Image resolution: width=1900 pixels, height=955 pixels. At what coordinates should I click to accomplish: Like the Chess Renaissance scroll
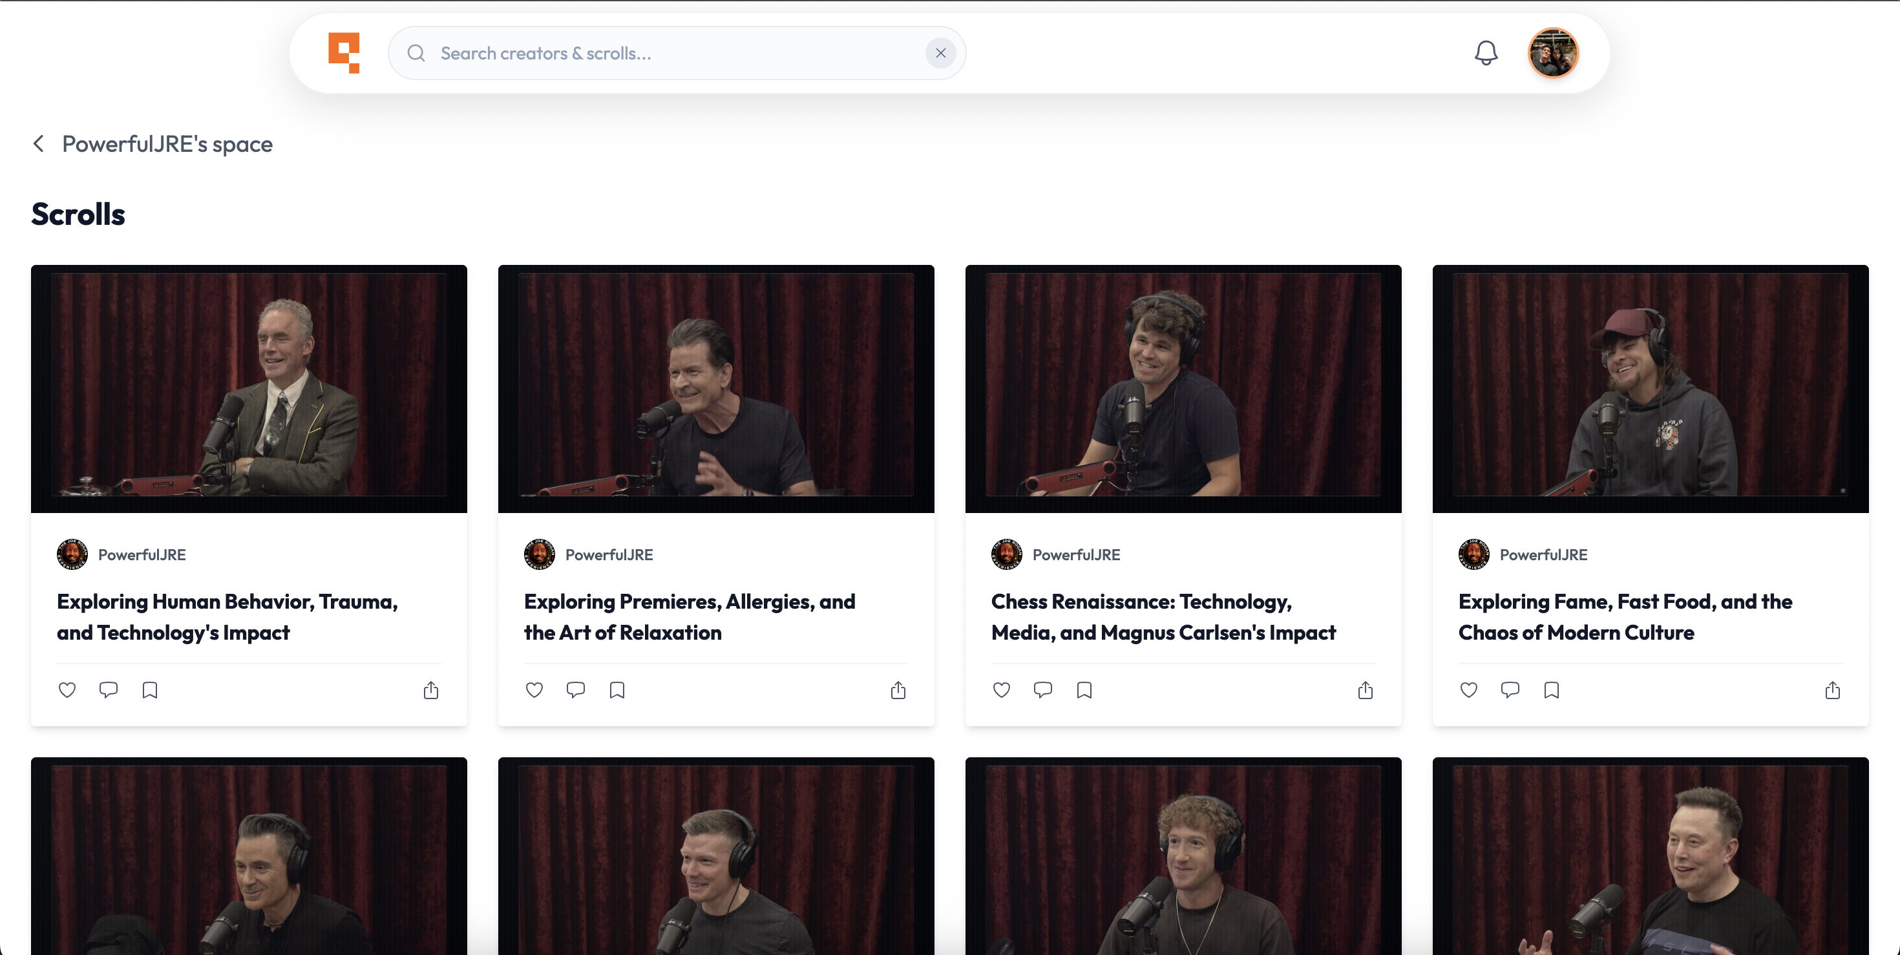point(1001,690)
